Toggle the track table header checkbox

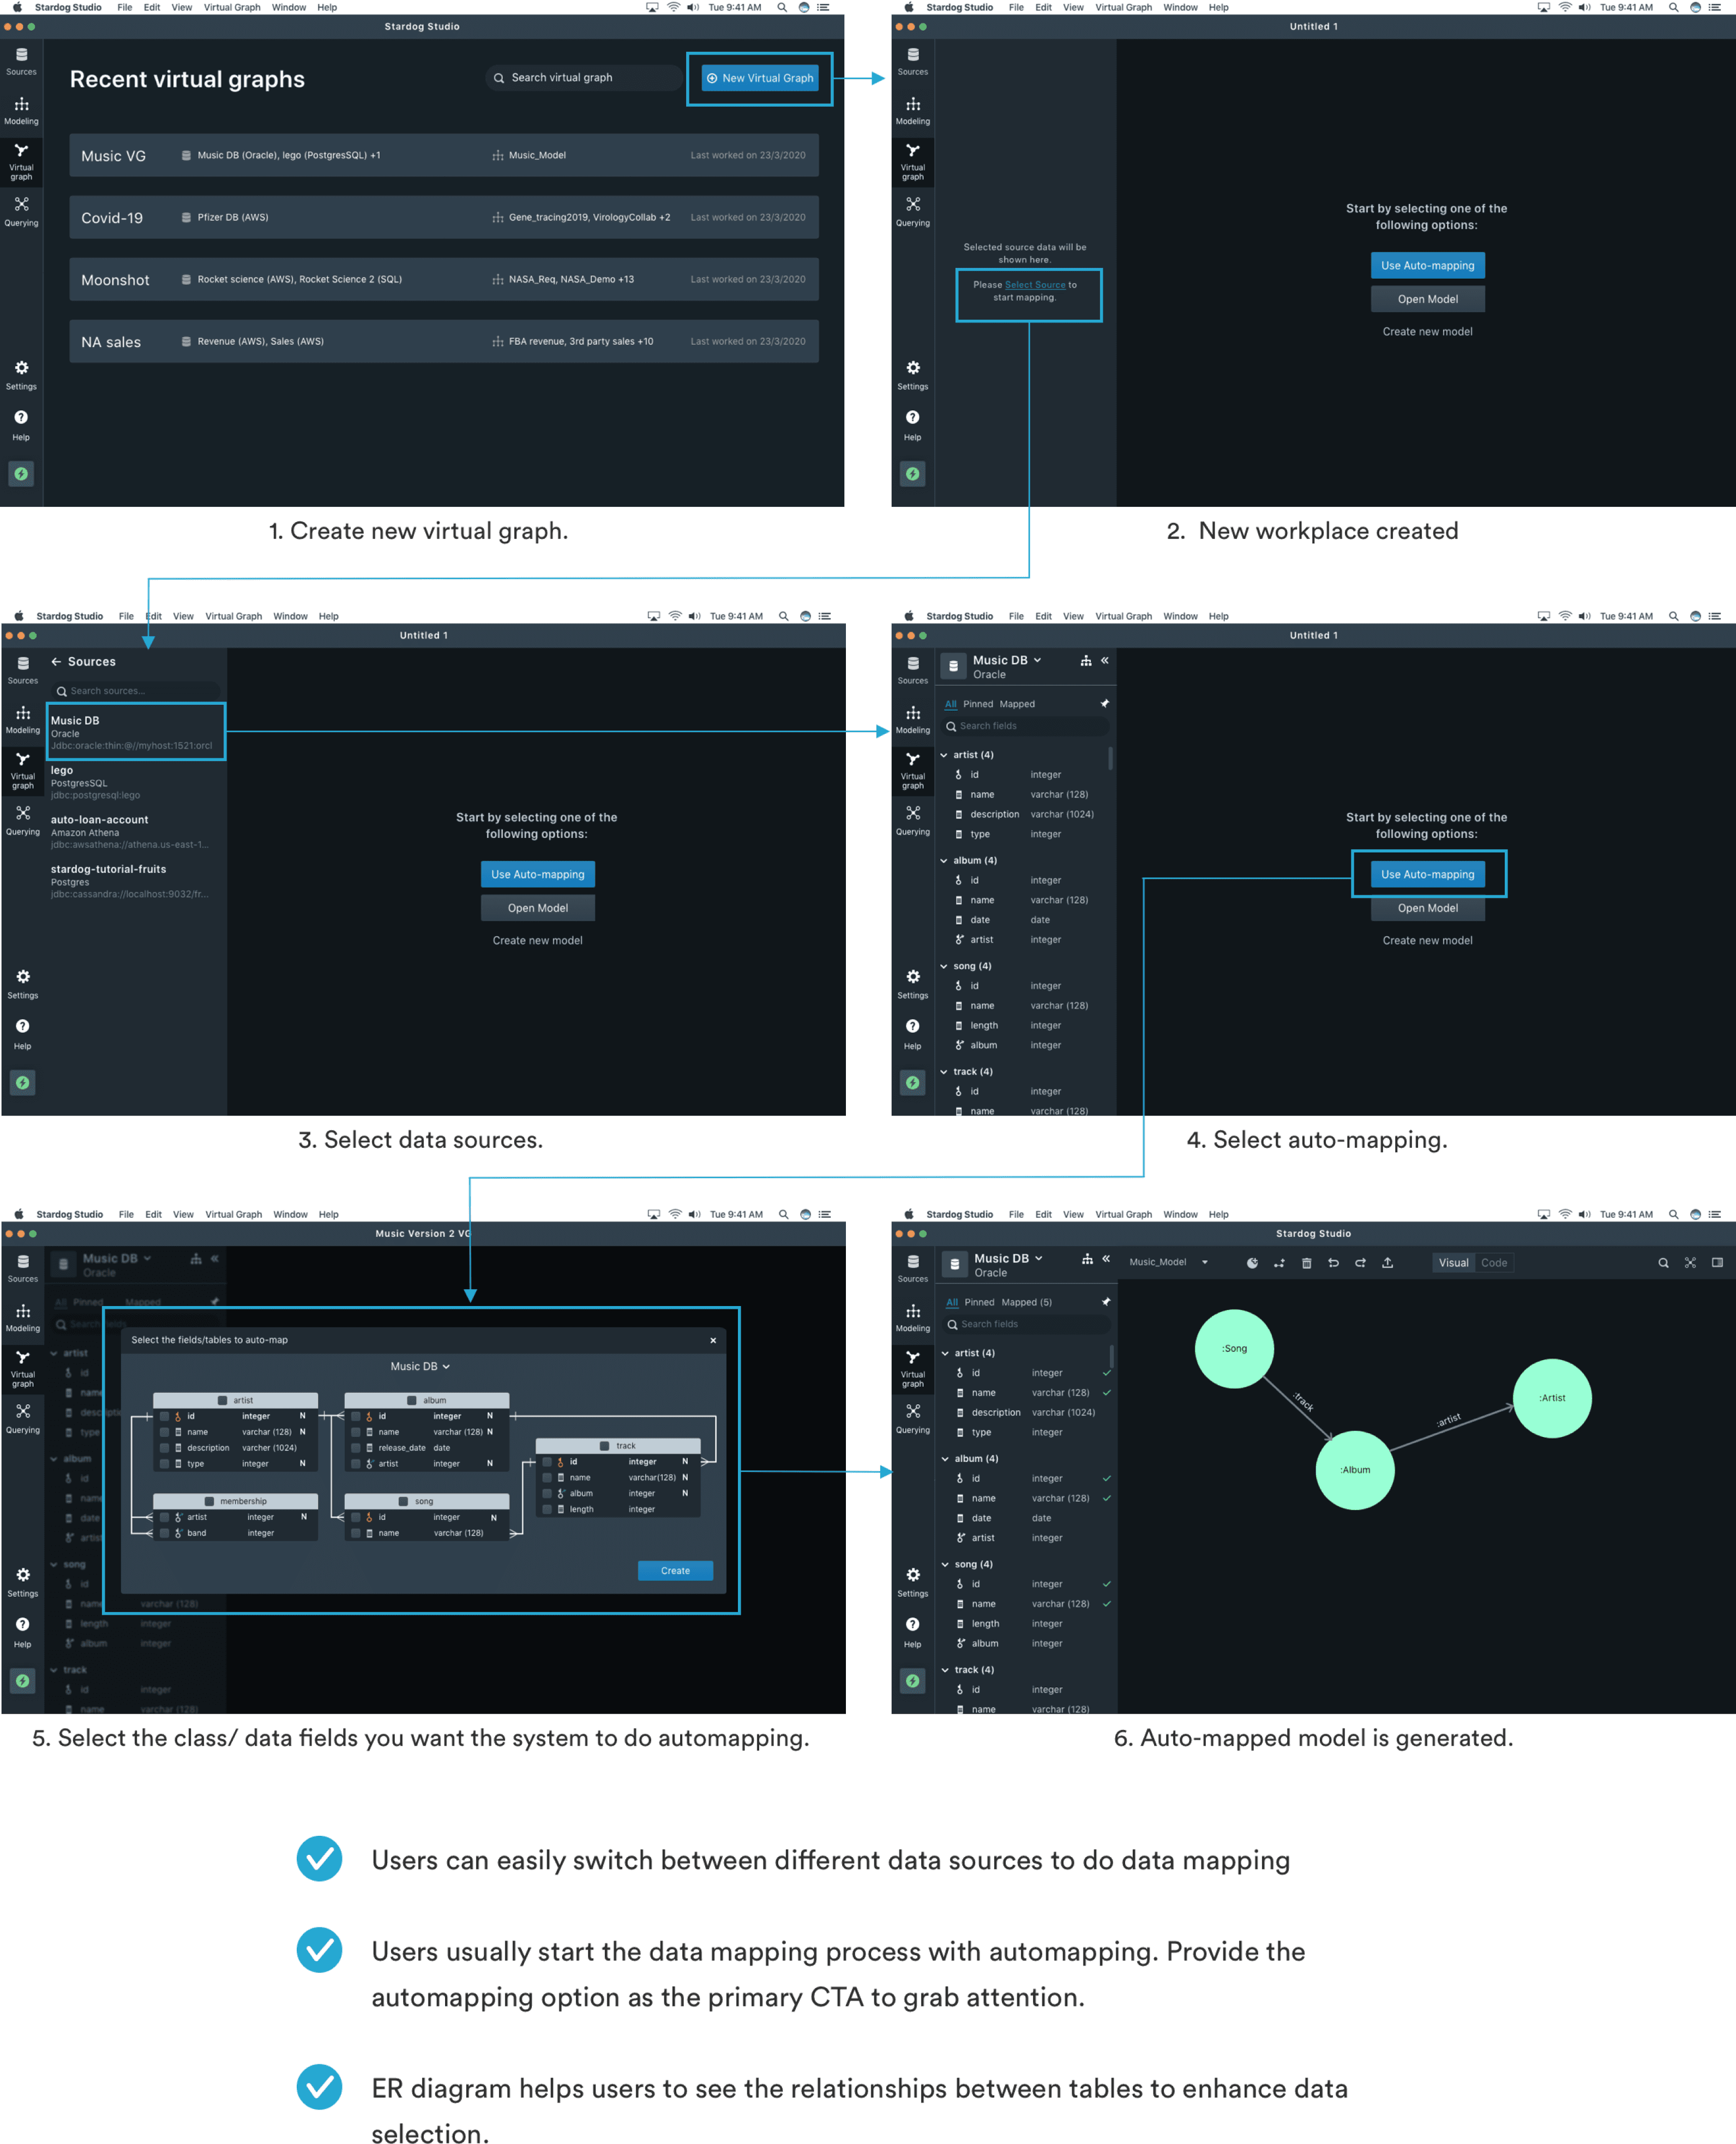click(604, 1446)
